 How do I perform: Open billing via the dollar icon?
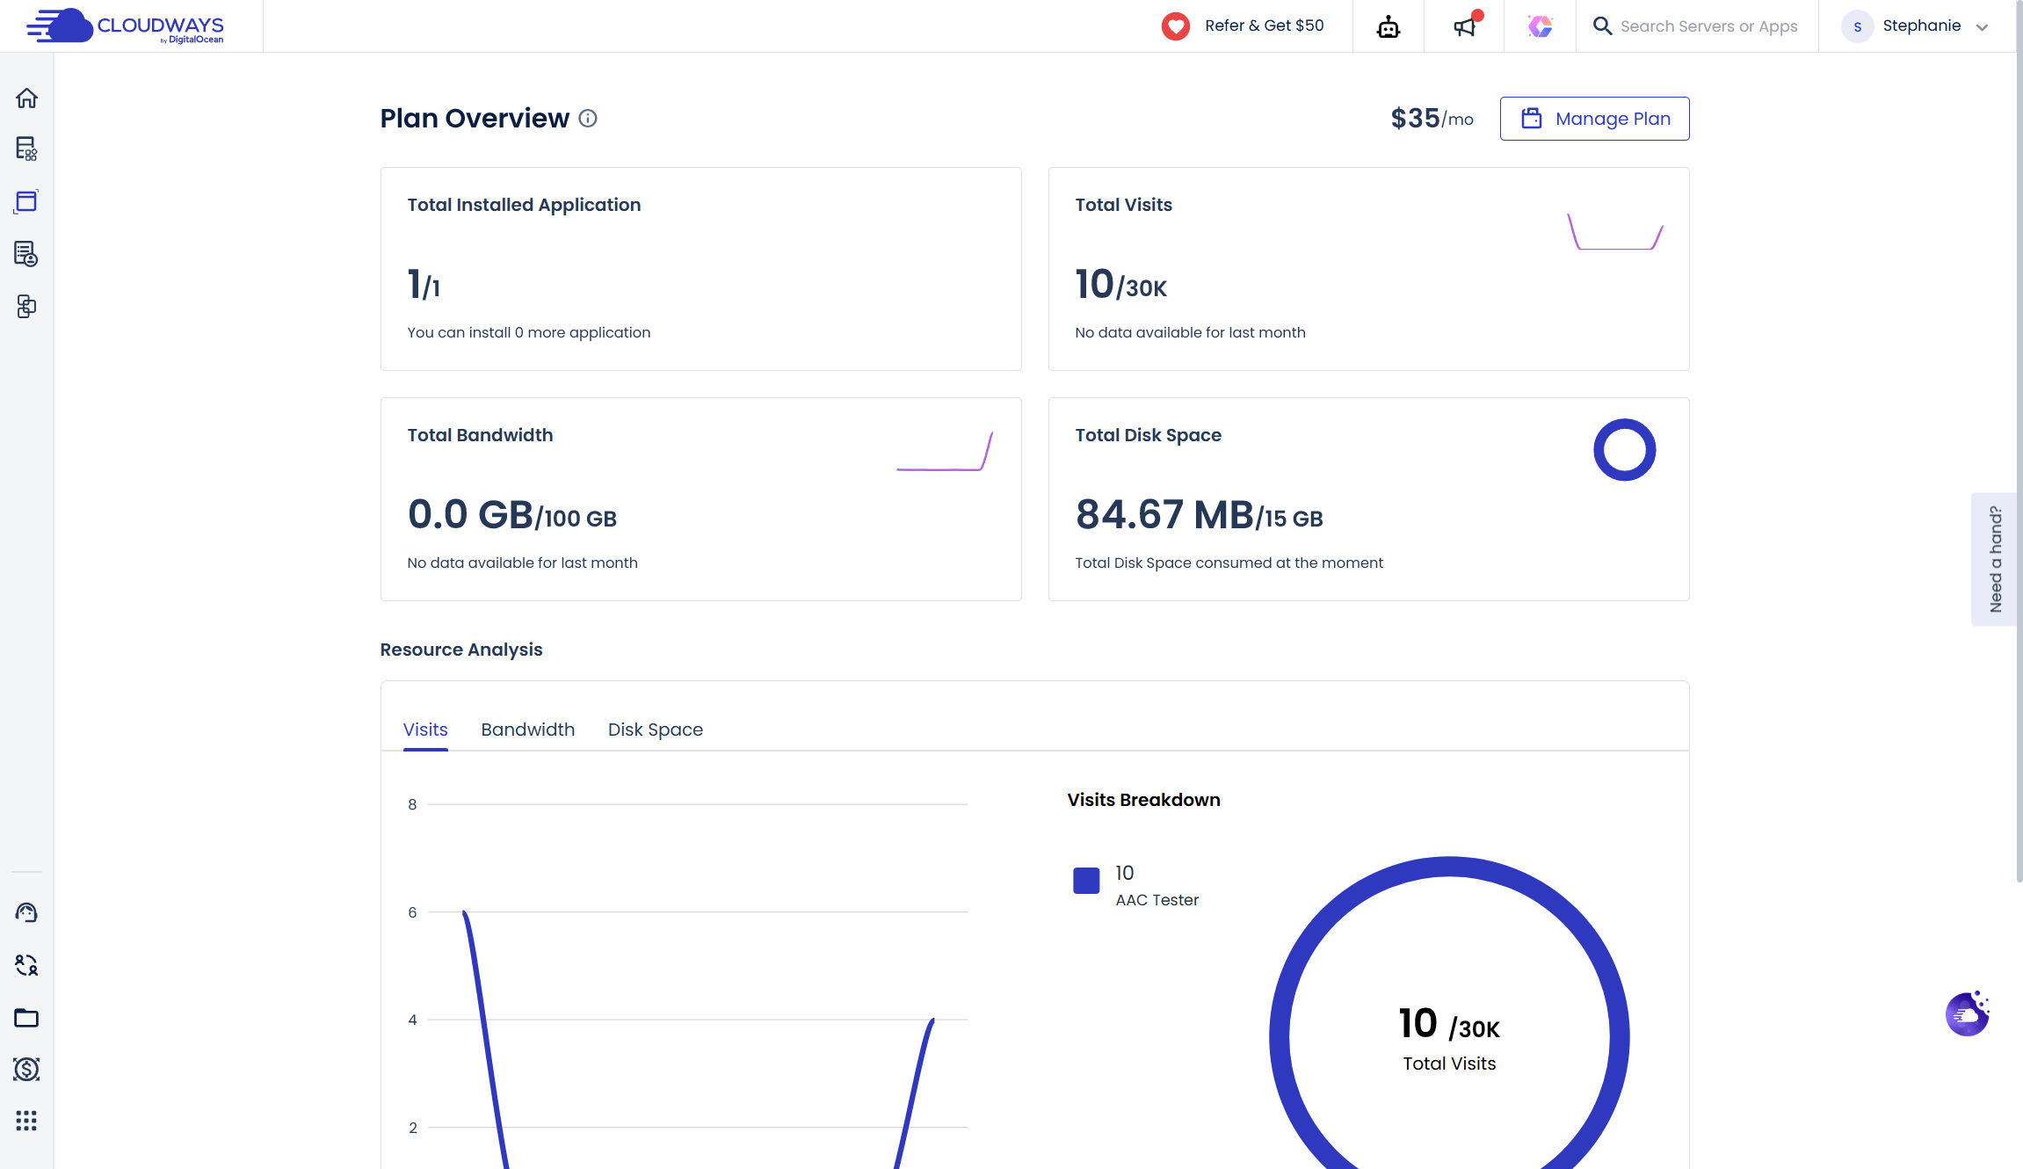coord(26,1069)
